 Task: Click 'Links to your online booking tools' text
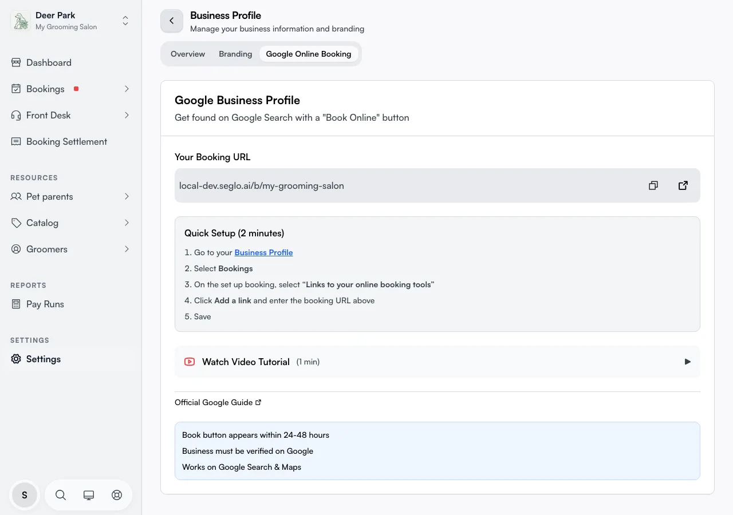[x=368, y=284]
